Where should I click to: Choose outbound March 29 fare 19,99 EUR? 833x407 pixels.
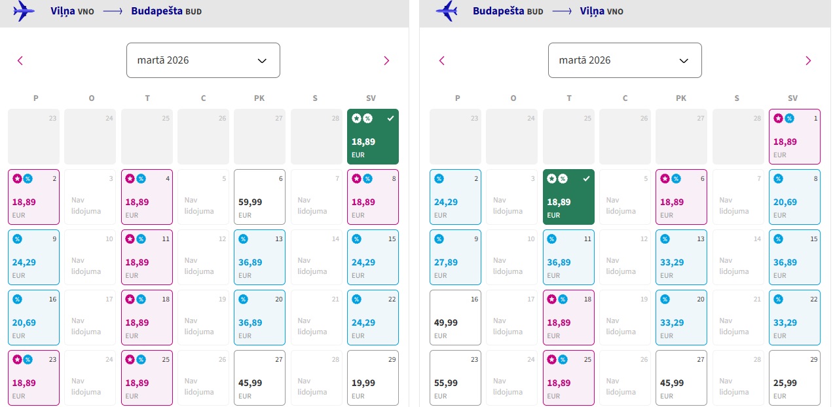click(x=373, y=378)
